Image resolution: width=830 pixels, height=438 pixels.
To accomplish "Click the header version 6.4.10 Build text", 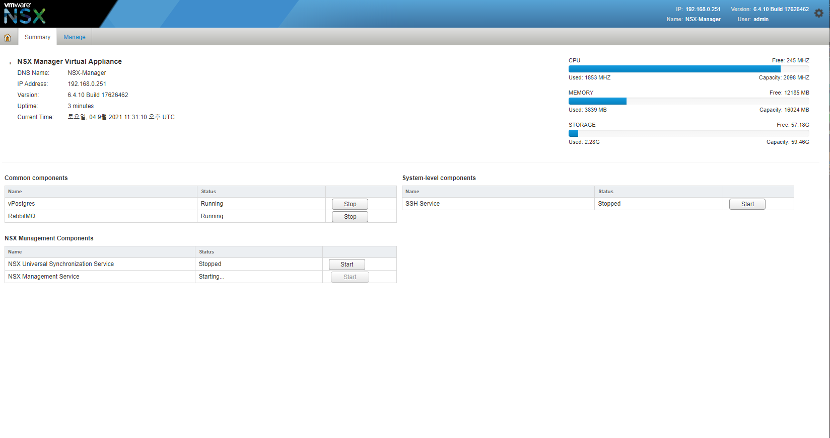I will point(781,9).
